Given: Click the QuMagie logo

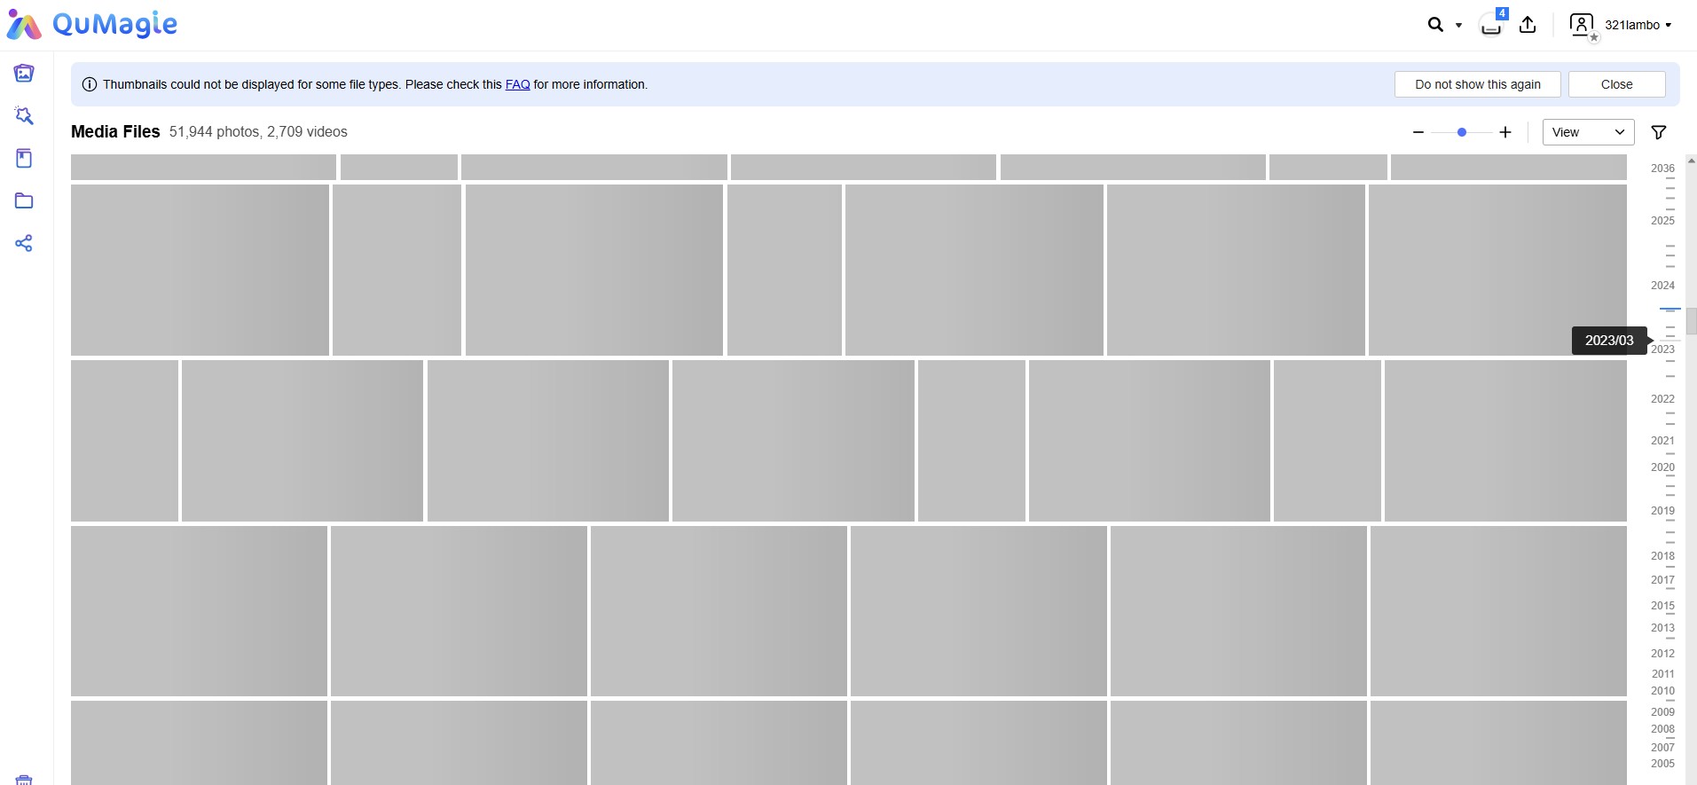Looking at the screenshot, I should (x=92, y=25).
